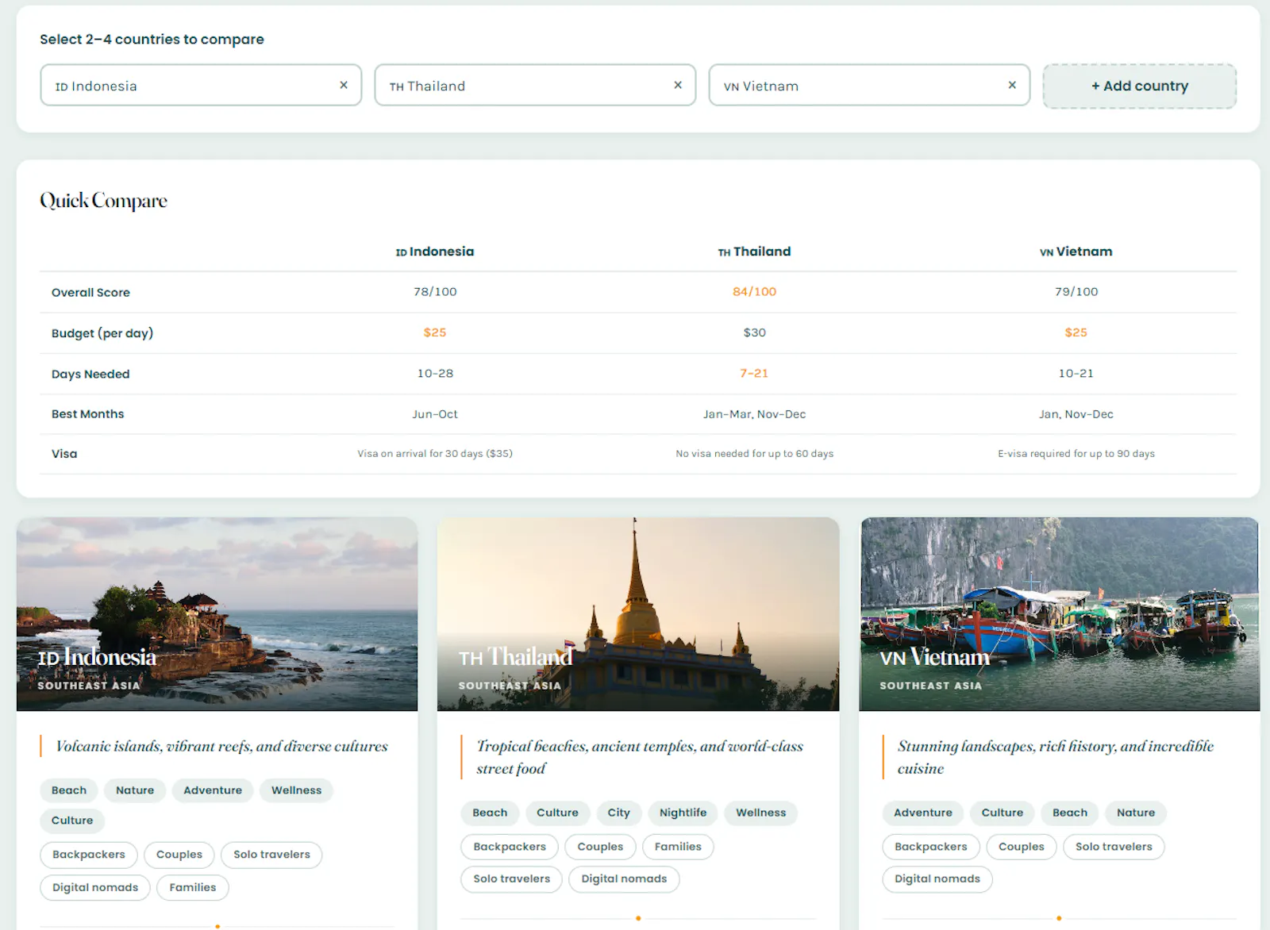Click Thailand's Jan-Mar, Nov-Dec best months cell

754,414
